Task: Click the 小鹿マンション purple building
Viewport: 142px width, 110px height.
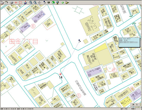Action: click(136, 95)
